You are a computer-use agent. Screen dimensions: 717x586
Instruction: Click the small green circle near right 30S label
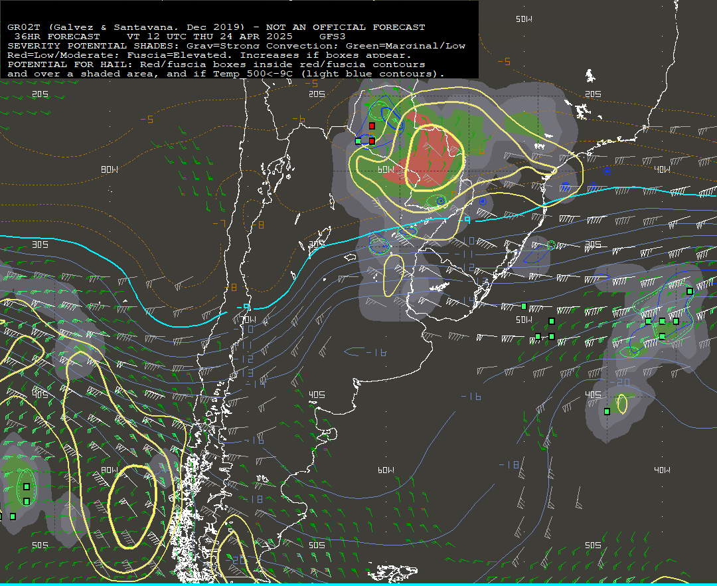tap(551, 245)
